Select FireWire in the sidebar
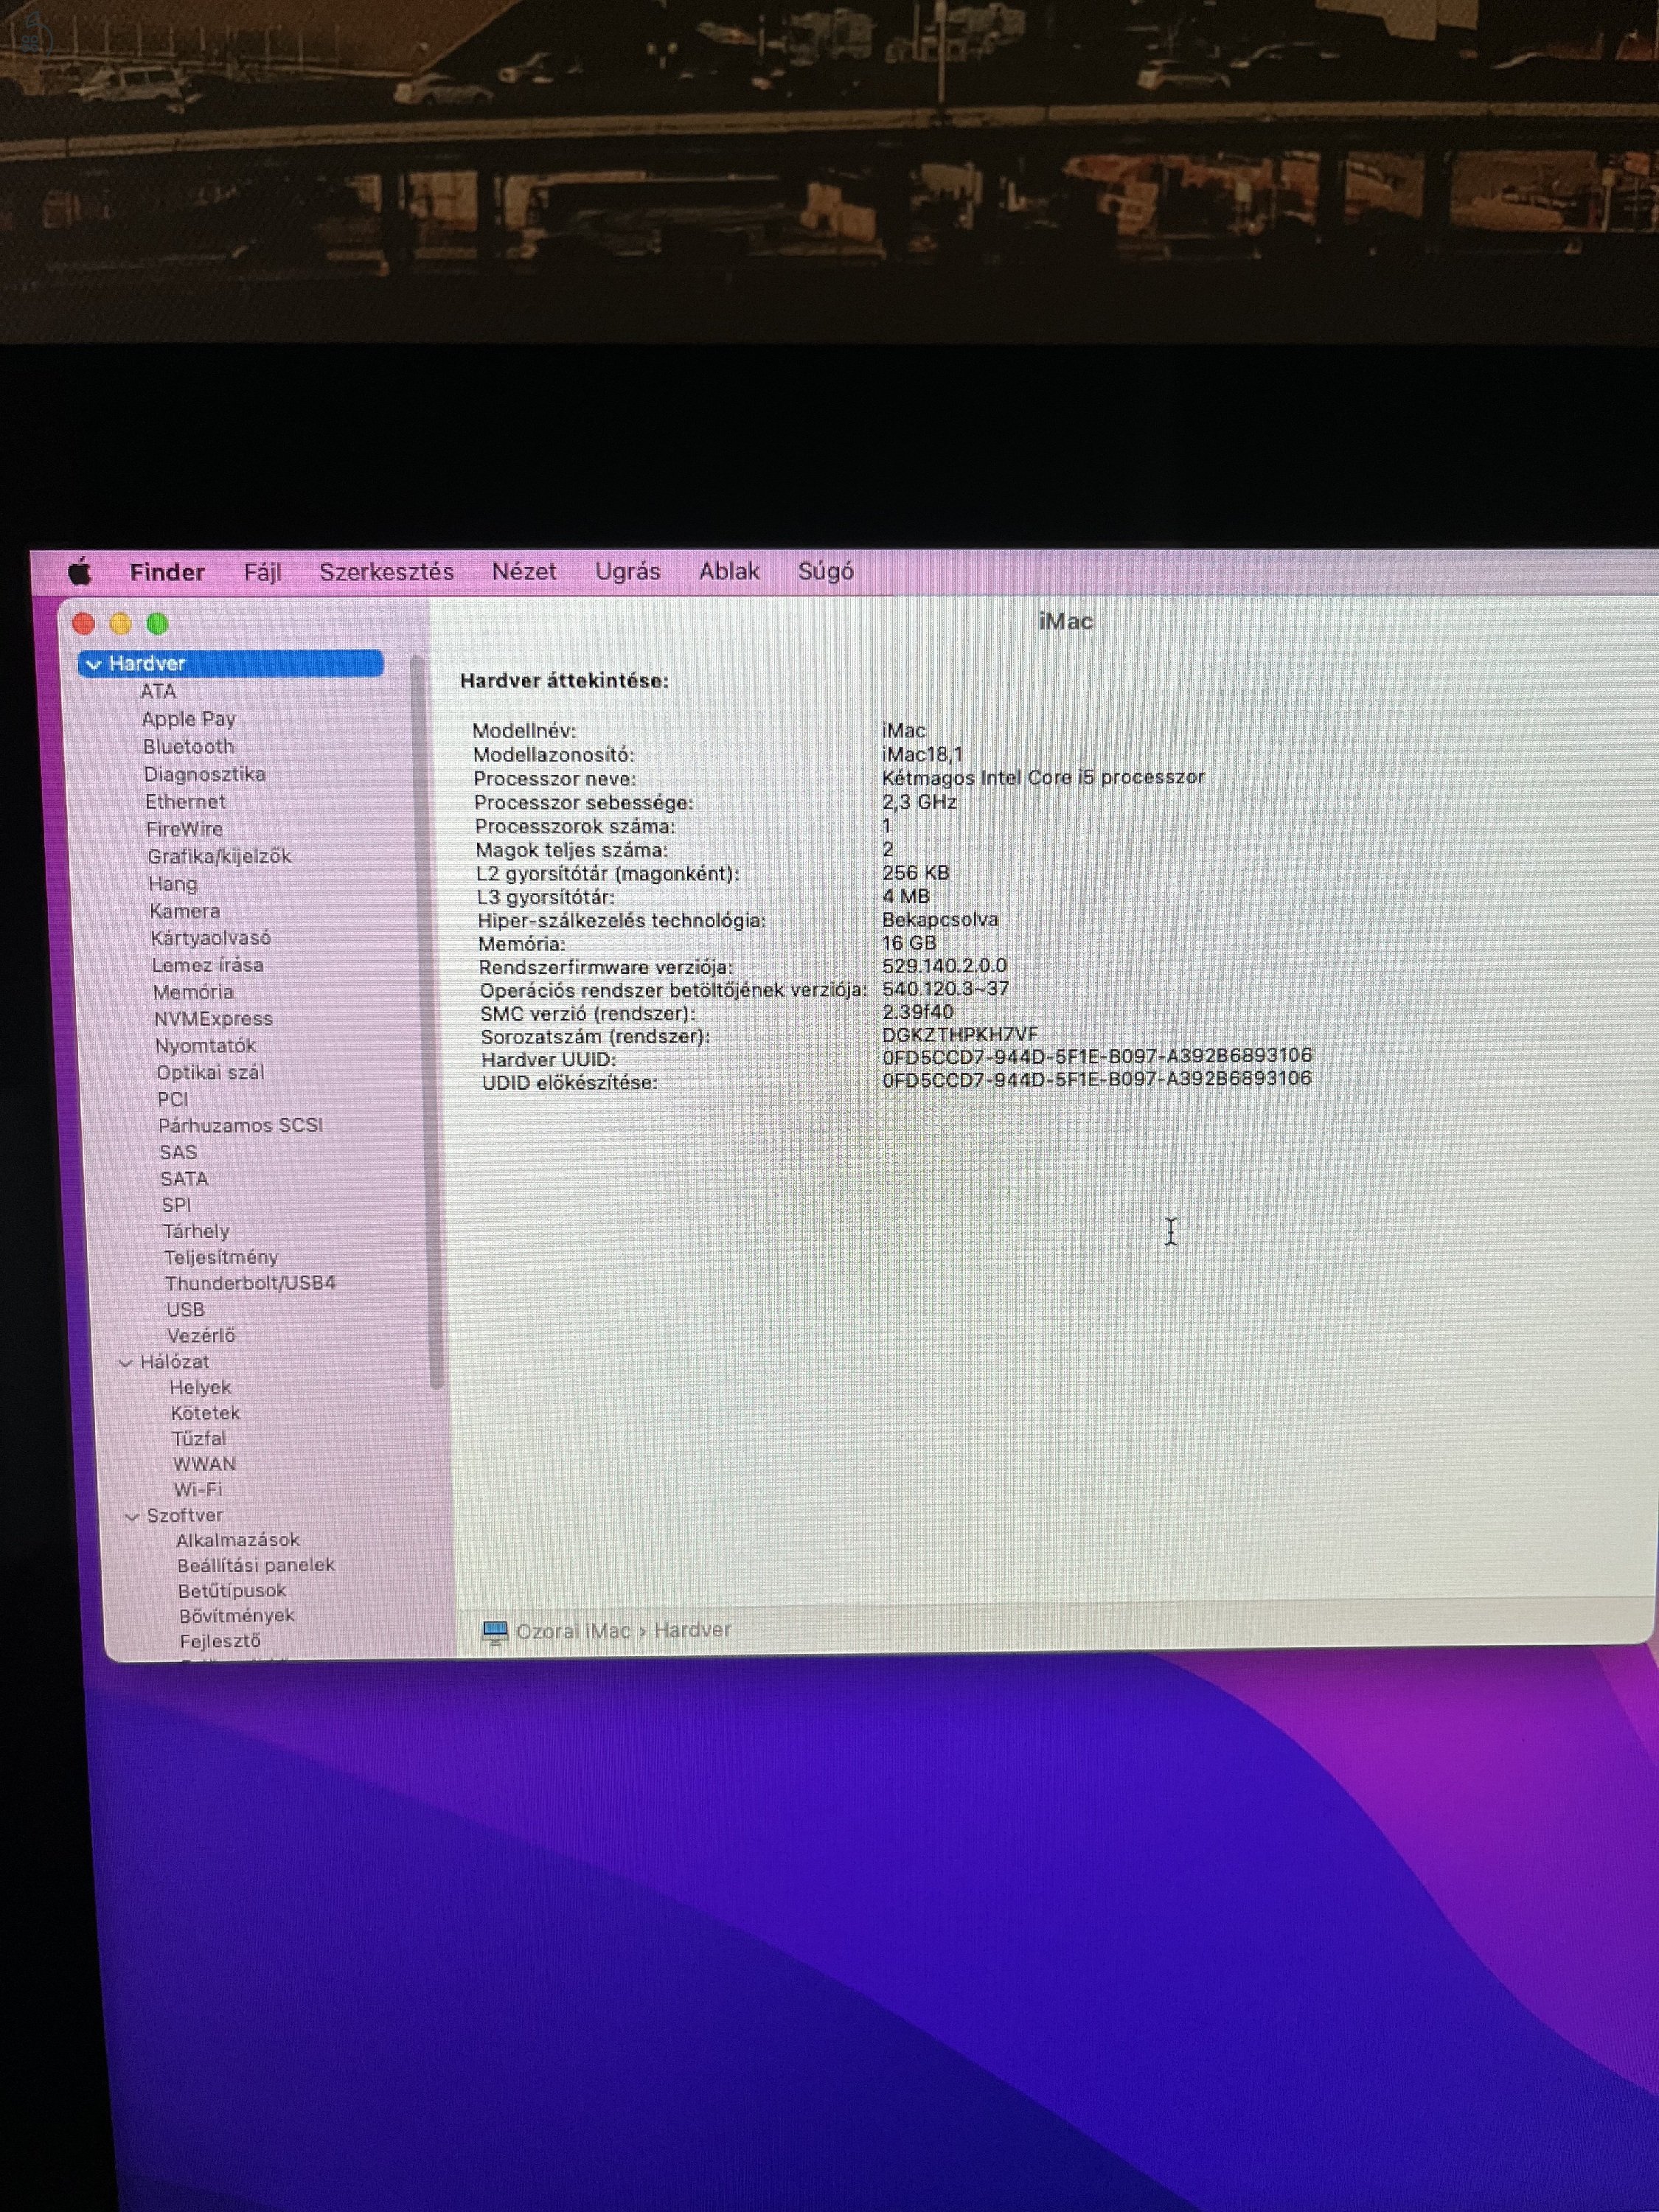 click(x=184, y=829)
